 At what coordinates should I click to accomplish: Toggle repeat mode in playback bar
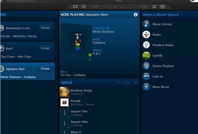coord(75,6)
